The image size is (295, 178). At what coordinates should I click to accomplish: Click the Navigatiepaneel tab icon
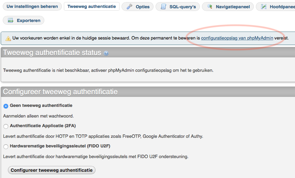(x=209, y=7)
